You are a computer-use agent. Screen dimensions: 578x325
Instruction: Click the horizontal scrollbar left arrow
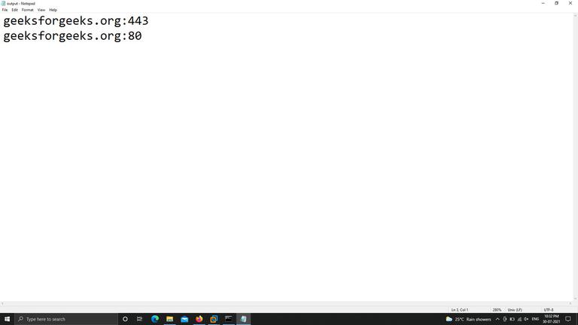pyautogui.click(x=2, y=304)
